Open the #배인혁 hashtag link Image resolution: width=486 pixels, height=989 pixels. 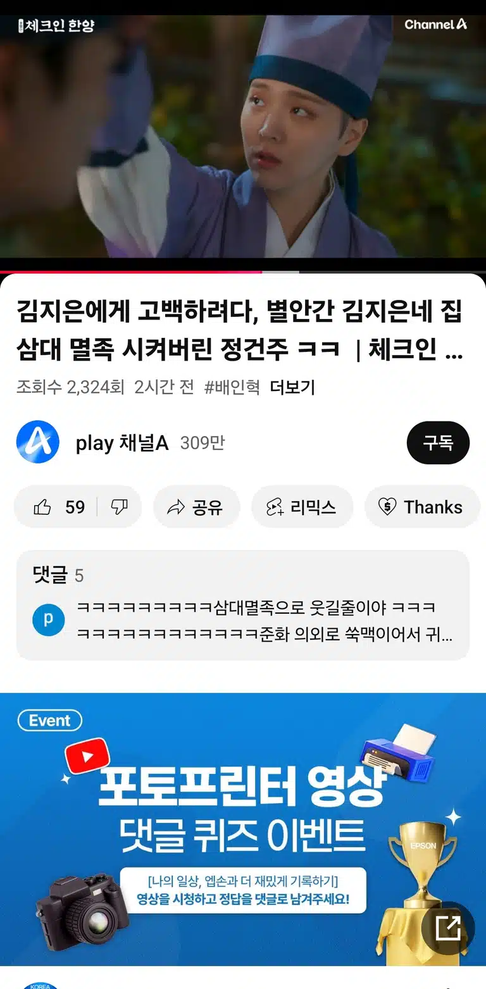(232, 387)
